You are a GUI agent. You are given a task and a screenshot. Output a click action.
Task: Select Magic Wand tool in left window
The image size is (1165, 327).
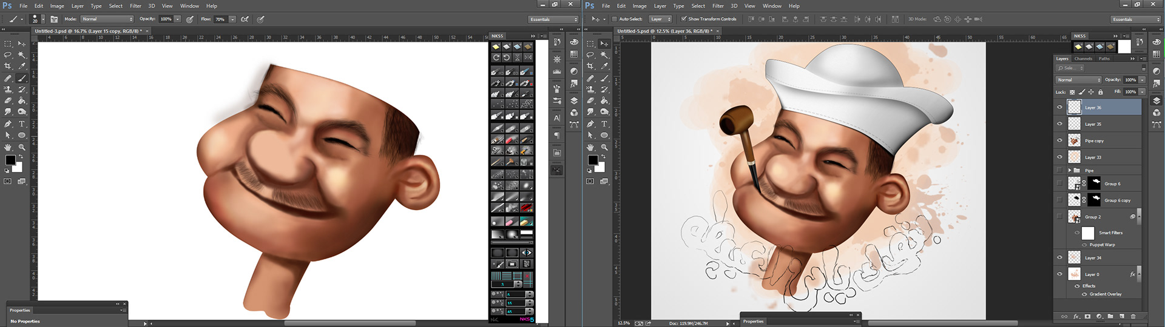click(x=22, y=55)
